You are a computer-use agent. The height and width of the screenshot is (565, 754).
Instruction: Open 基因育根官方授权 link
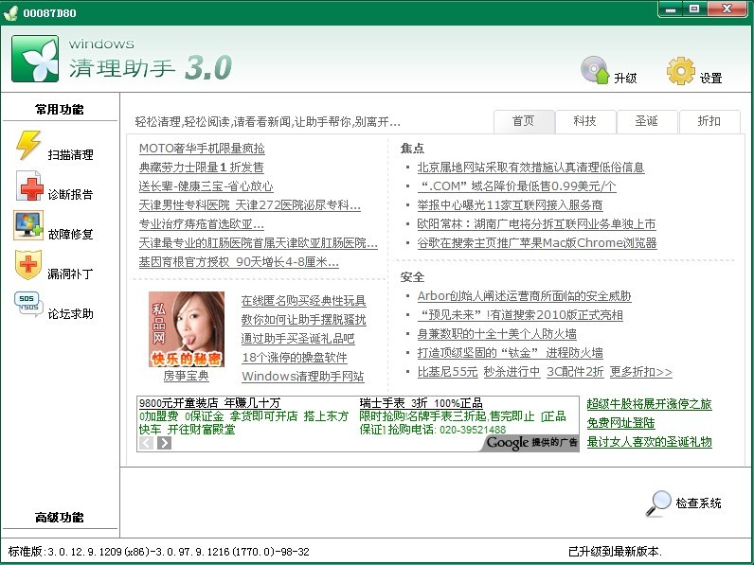tap(239, 262)
